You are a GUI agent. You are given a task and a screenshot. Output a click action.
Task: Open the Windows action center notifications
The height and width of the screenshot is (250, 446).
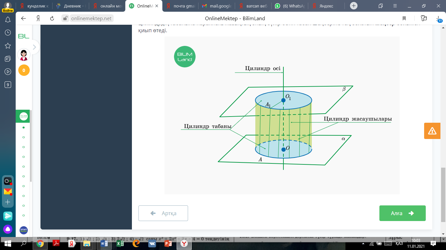coord(433,243)
